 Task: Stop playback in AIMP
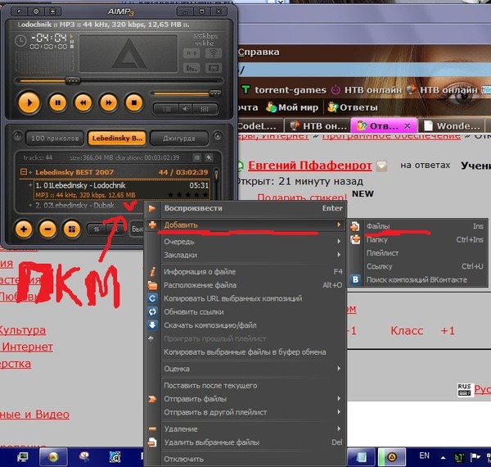(133, 102)
